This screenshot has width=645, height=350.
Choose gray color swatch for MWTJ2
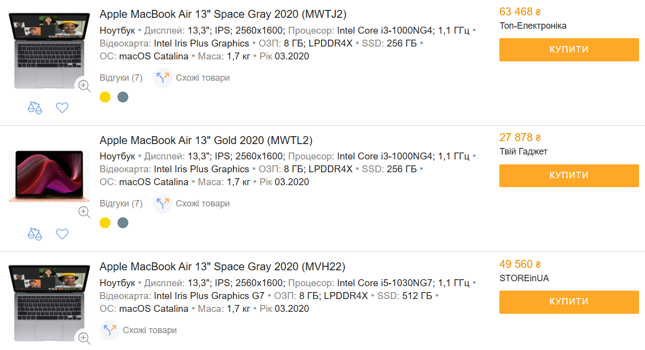[x=123, y=97]
